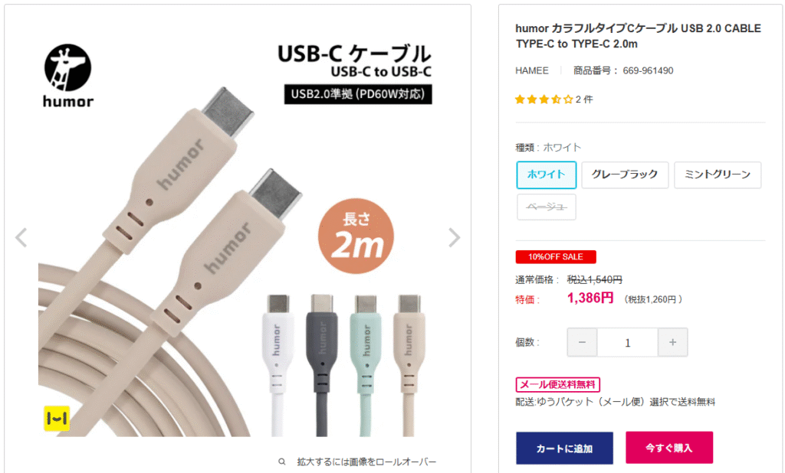Choose the ミントグリーン variant
Screen dimensions: 785x473
coord(718,175)
